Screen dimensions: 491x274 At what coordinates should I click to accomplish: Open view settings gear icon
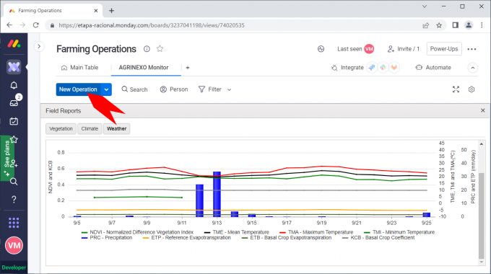tap(472, 89)
